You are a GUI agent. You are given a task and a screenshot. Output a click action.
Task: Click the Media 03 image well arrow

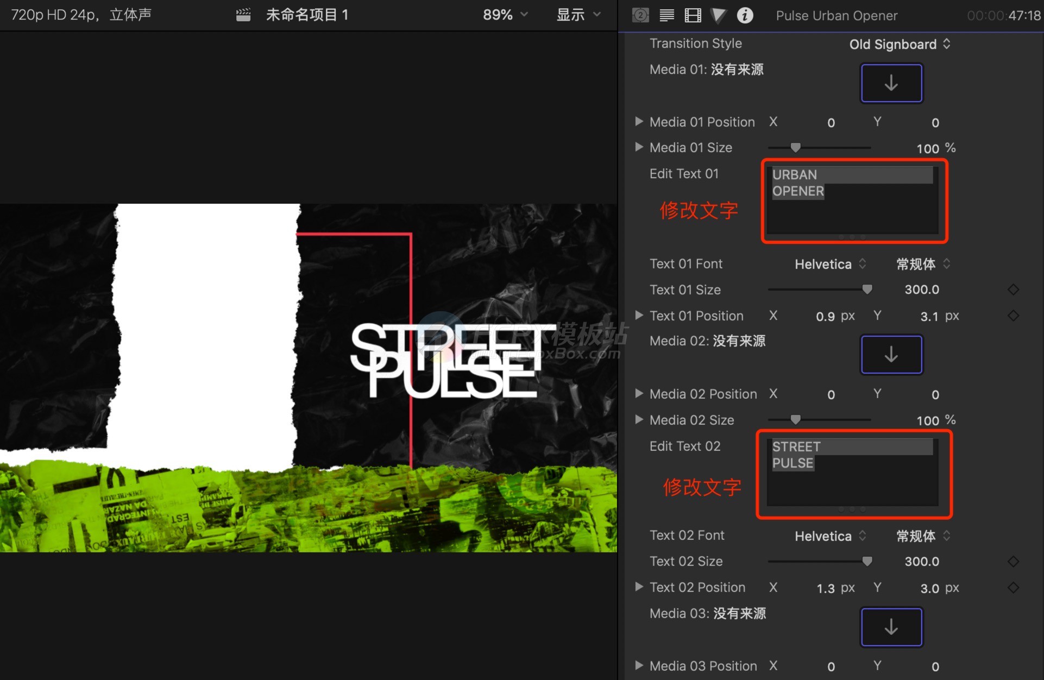tap(891, 627)
